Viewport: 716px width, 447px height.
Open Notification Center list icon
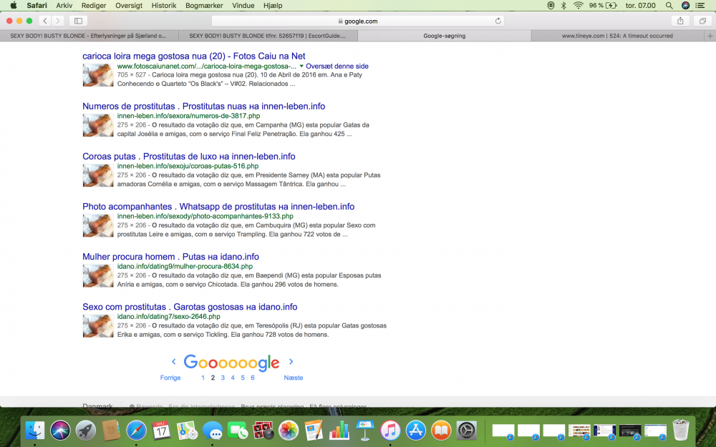[x=700, y=6]
